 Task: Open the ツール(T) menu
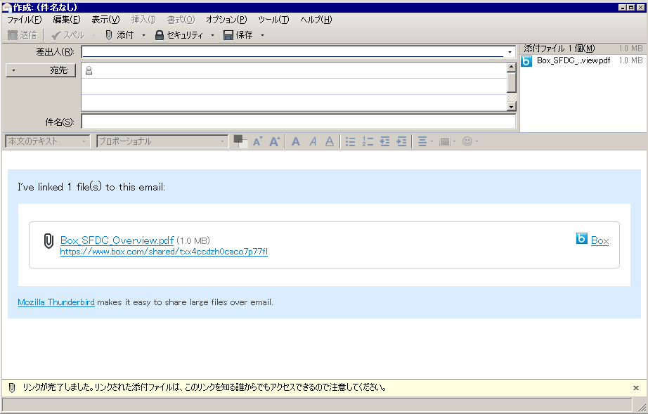[273, 20]
